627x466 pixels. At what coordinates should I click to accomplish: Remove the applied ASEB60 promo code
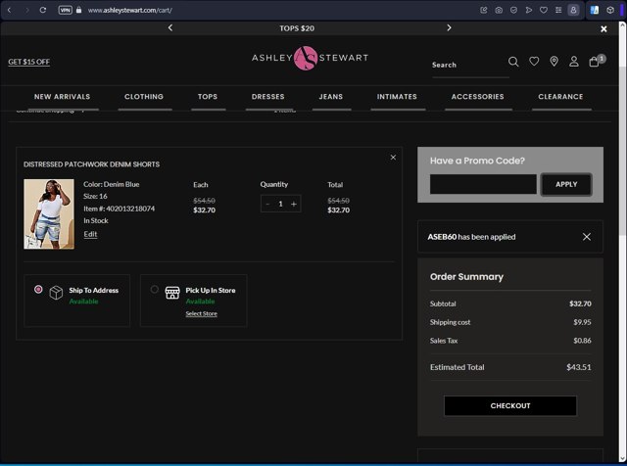pyautogui.click(x=587, y=237)
